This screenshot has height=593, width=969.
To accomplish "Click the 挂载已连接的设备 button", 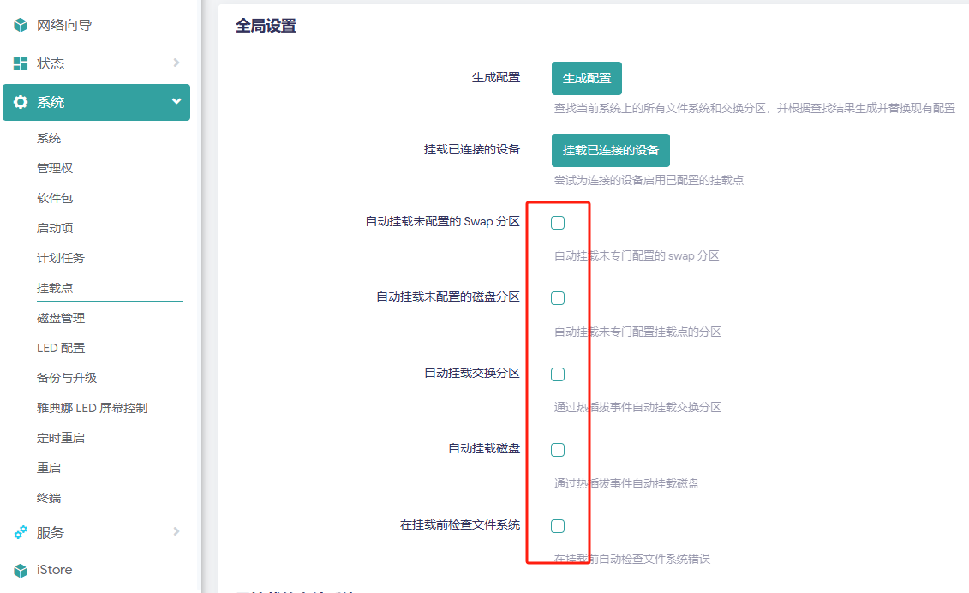I will pyautogui.click(x=610, y=149).
